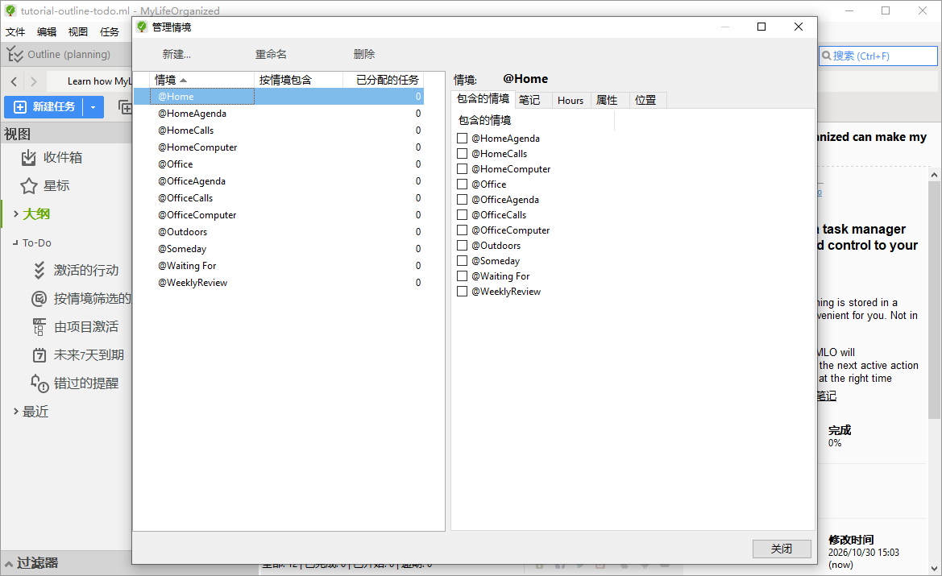Click the 管理情境 dialog title icon
Screen dimensions: 942x576
click(142, 27)
